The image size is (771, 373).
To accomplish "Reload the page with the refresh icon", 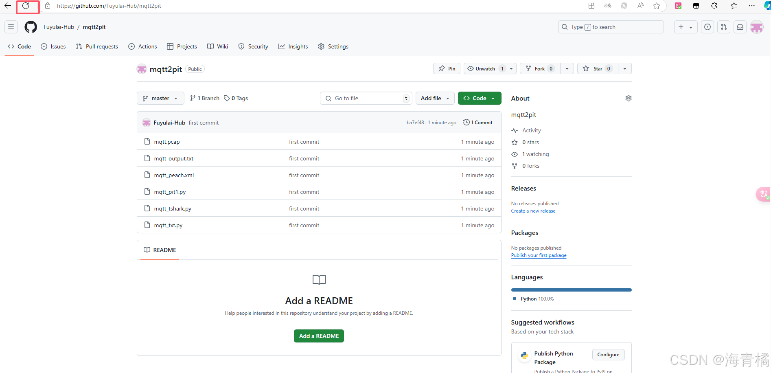I will point(26,6).
